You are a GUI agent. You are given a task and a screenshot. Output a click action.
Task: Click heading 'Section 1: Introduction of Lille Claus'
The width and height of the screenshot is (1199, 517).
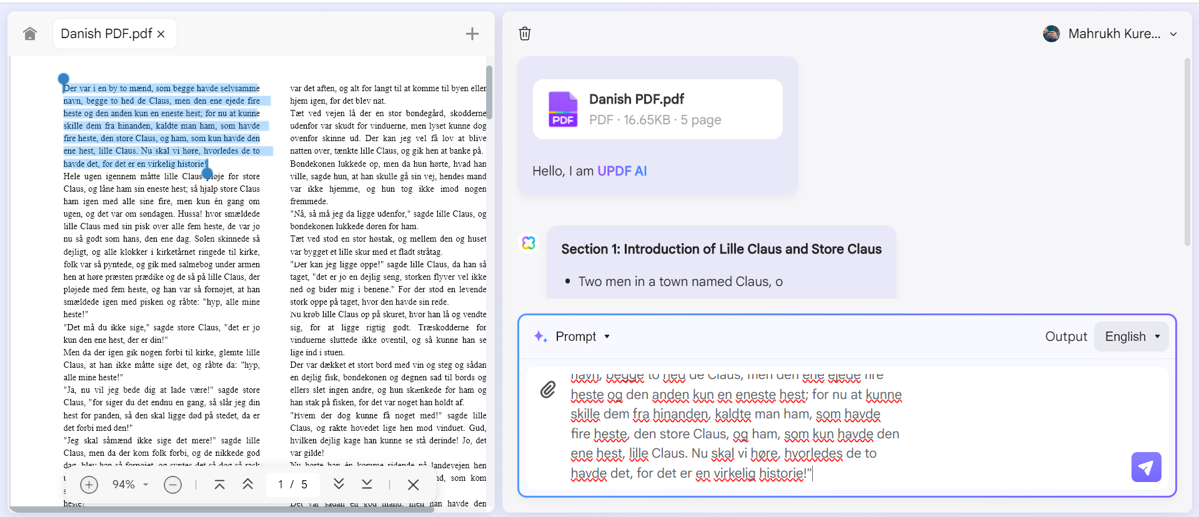pos(721,249)
